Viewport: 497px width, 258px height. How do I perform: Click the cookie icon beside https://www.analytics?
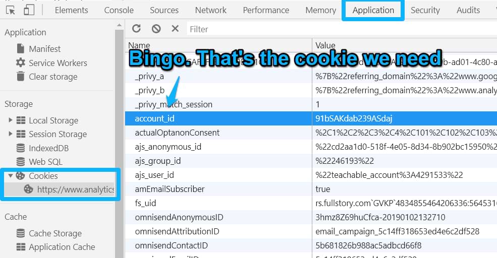pos(29,189)
